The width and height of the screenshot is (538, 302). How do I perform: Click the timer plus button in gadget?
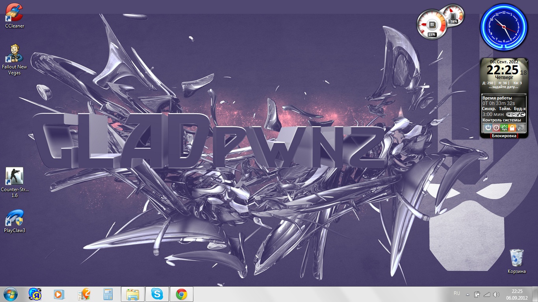tap(508, 114)
